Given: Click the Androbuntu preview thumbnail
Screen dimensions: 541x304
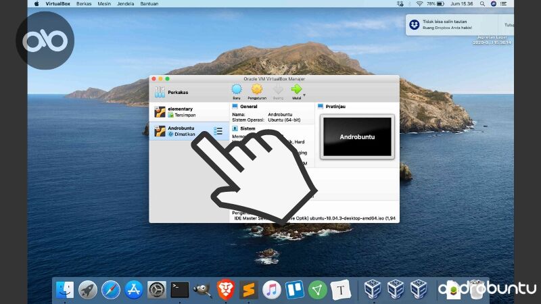Looking at the screenshot, I should click(357, 137).
